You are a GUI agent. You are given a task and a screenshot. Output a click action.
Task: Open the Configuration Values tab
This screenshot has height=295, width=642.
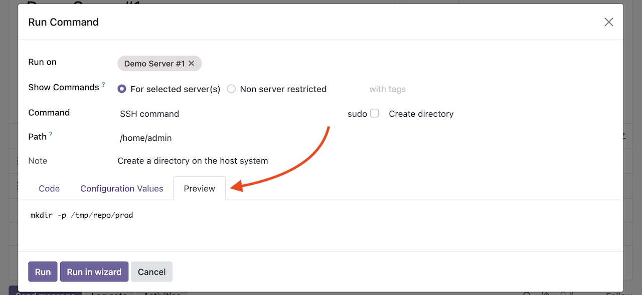(x=122, y=188)
